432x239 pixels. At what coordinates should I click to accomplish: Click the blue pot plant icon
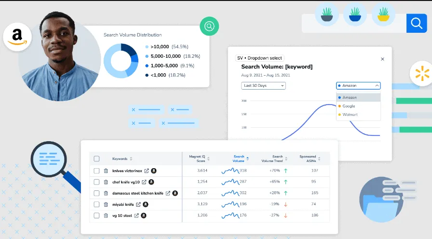click(x=355, y=14)
